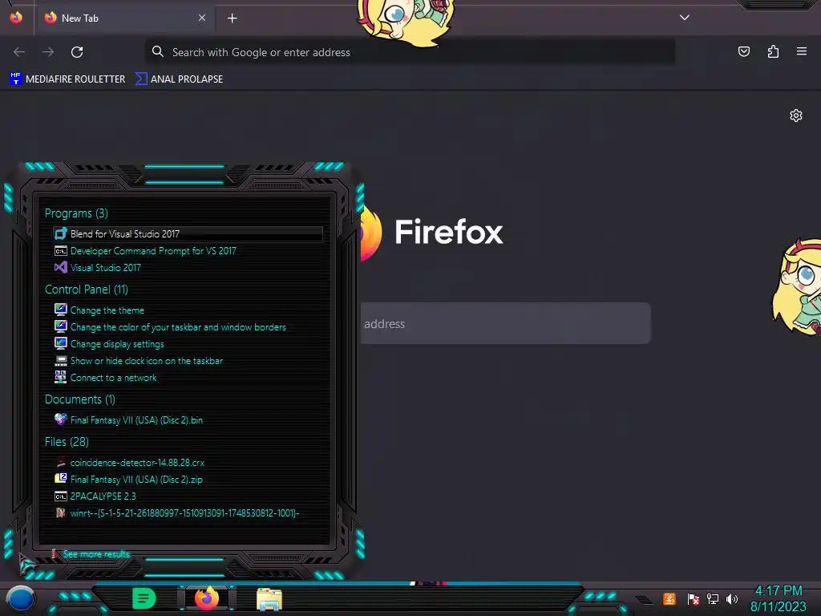The height and width of the screenshot is (616, 821).
Task: Reload the page with the refresh icon
Action: pyautogui.click(x=77, y=52)
